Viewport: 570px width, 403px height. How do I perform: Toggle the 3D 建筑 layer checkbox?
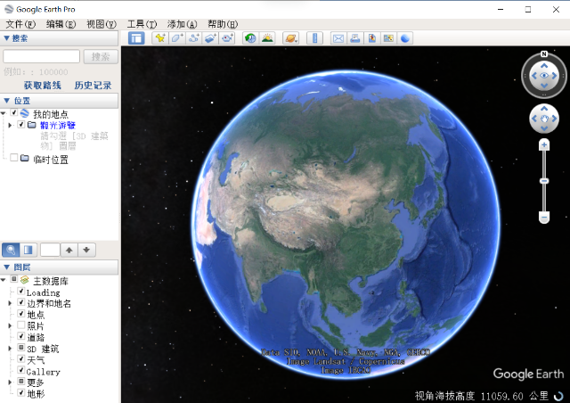pyautogui.click(x=21, y=348)
